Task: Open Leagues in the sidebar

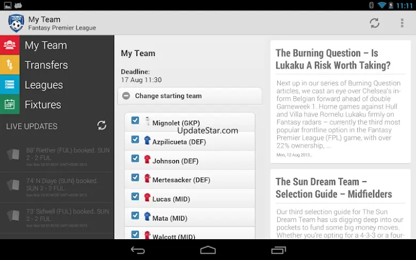Action: [x=57, y=85]
